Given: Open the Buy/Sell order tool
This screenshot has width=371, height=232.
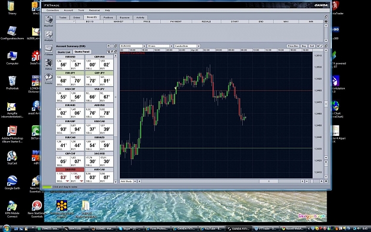Looking at the screenshot, I should [x=49, y=20].
